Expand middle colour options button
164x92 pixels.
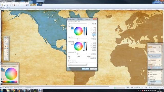[x=94, y=50]
